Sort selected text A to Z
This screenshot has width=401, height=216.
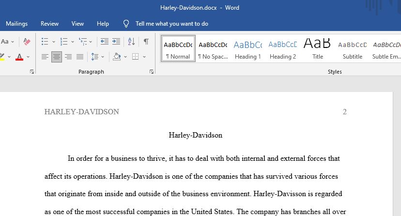point(131,42)
